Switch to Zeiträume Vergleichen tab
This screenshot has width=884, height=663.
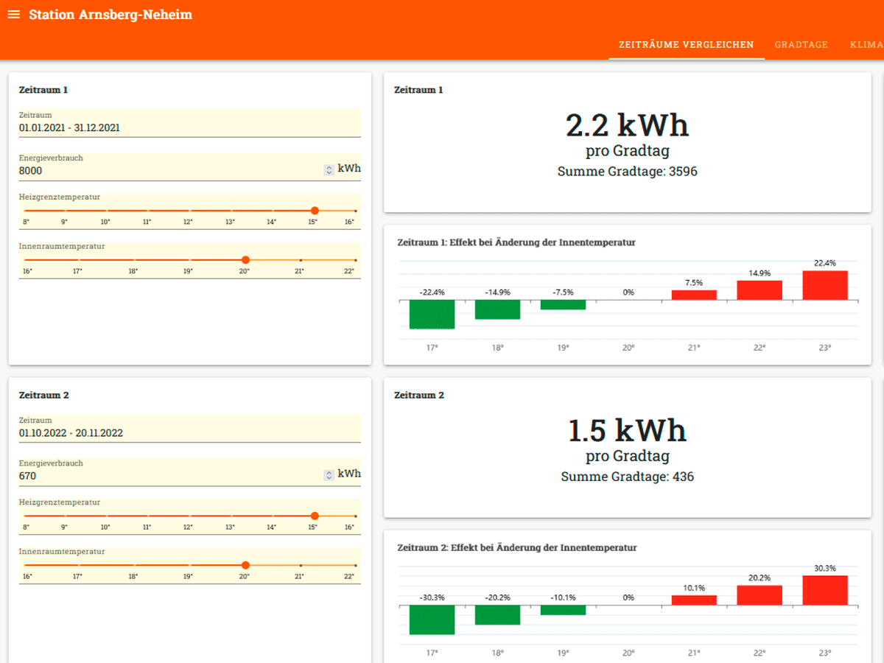pos(687,45)
